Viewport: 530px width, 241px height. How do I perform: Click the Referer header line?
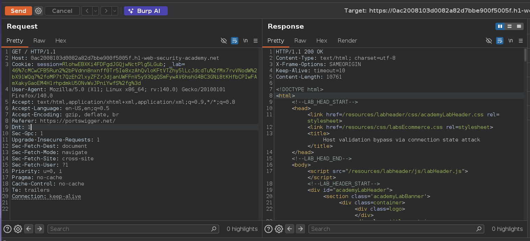pos(64,121)
